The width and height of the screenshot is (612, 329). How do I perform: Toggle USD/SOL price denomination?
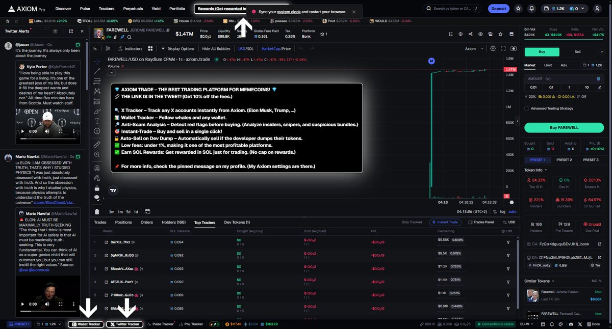pos(246,49)
